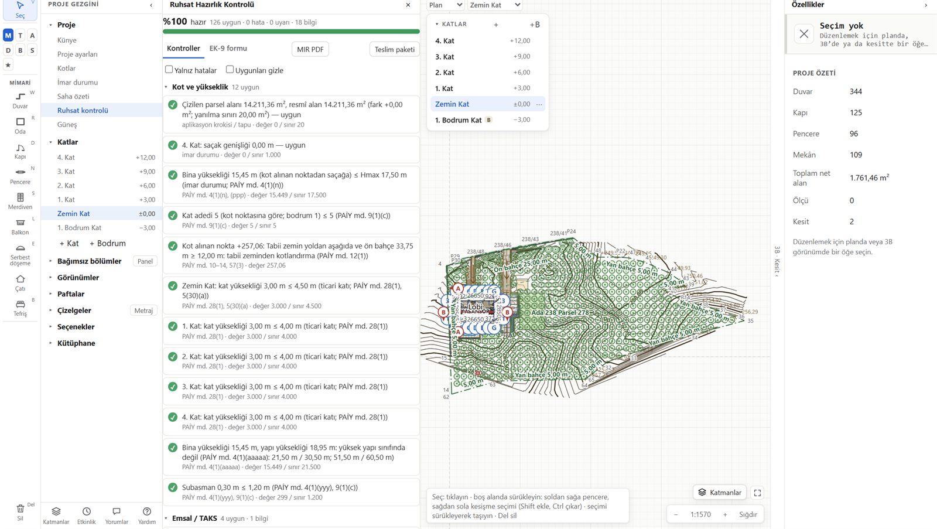Open the Zemin Kat floor dropdown
Image resolution: width=937 pixels, height=529 pixels.
tap(495, 5)
